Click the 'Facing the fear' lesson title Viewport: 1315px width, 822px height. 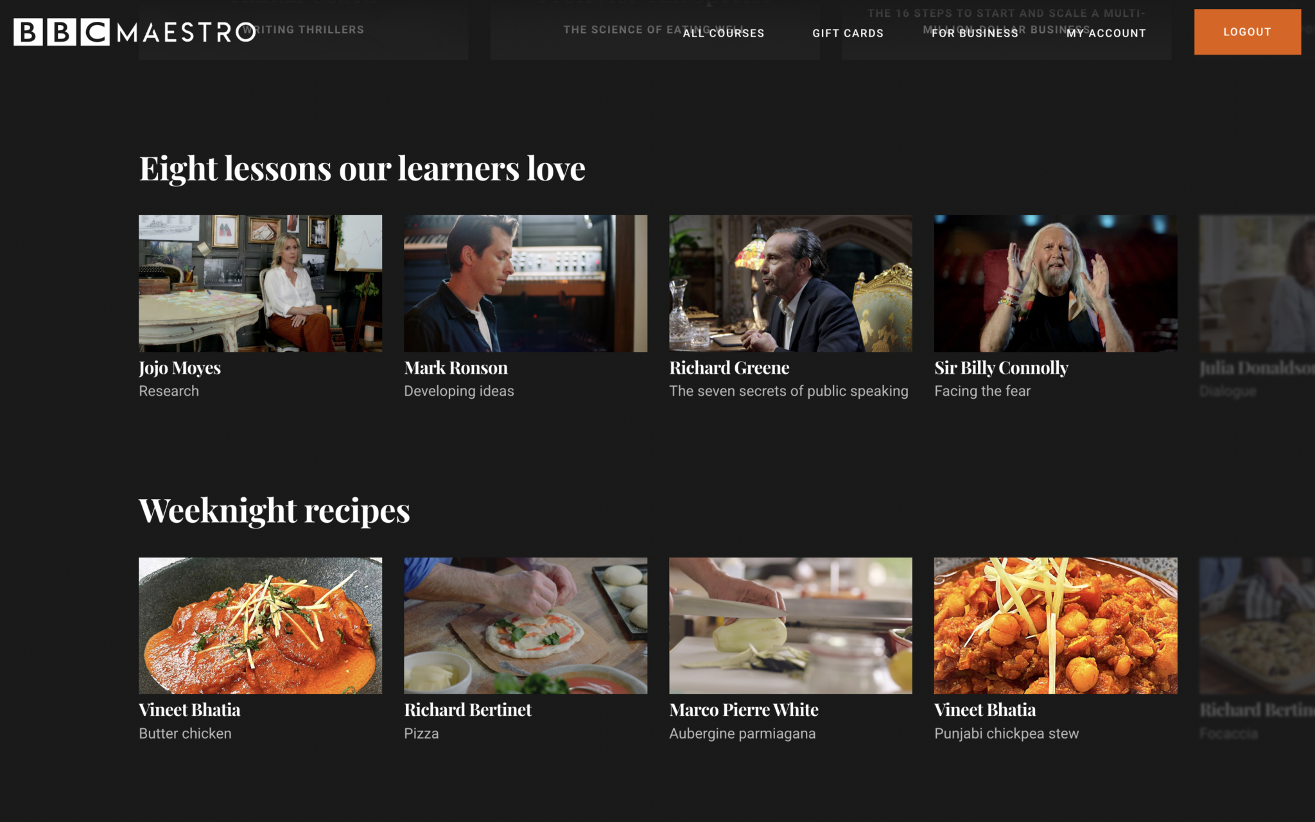click(982, 391)
